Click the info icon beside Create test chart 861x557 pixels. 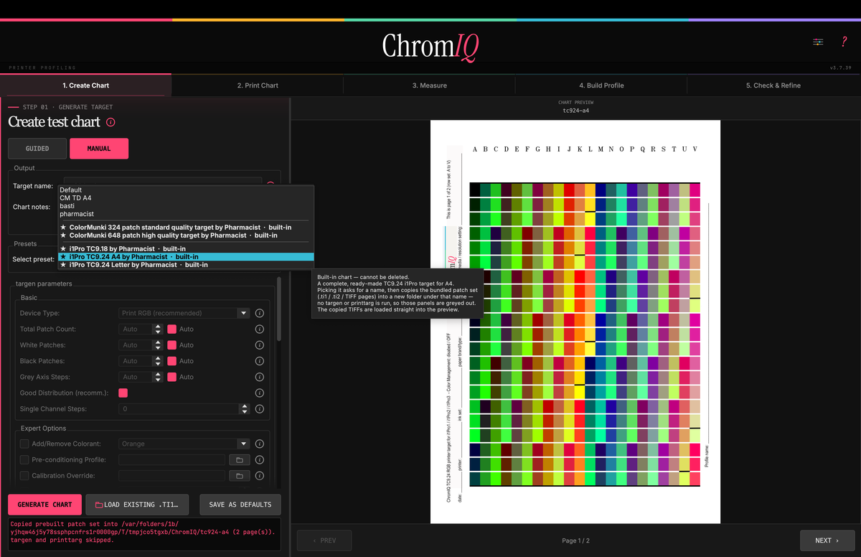point(110,122)
